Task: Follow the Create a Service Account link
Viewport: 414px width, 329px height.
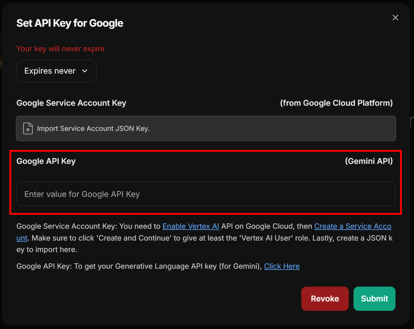Action: tap(352, 226)
